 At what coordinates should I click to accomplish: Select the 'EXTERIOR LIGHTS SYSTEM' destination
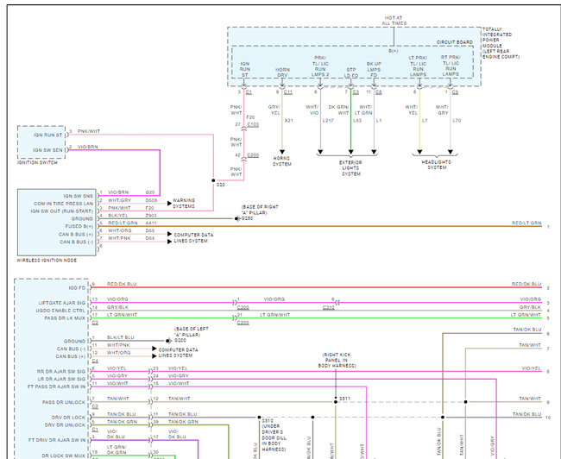click(351, 168)
